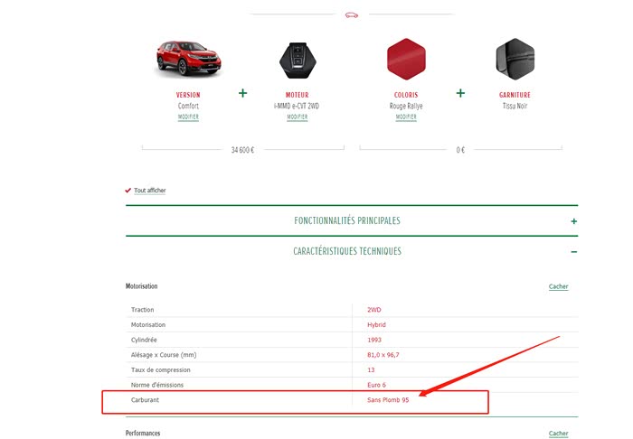Click the small red car icon at top

(351, 15)
